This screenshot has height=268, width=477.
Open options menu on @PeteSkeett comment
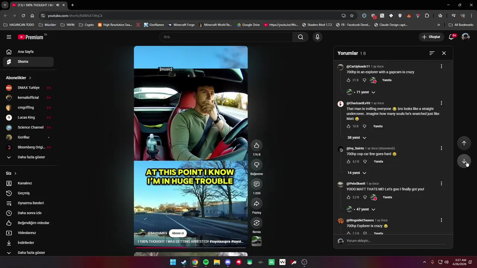coord(441,184)
